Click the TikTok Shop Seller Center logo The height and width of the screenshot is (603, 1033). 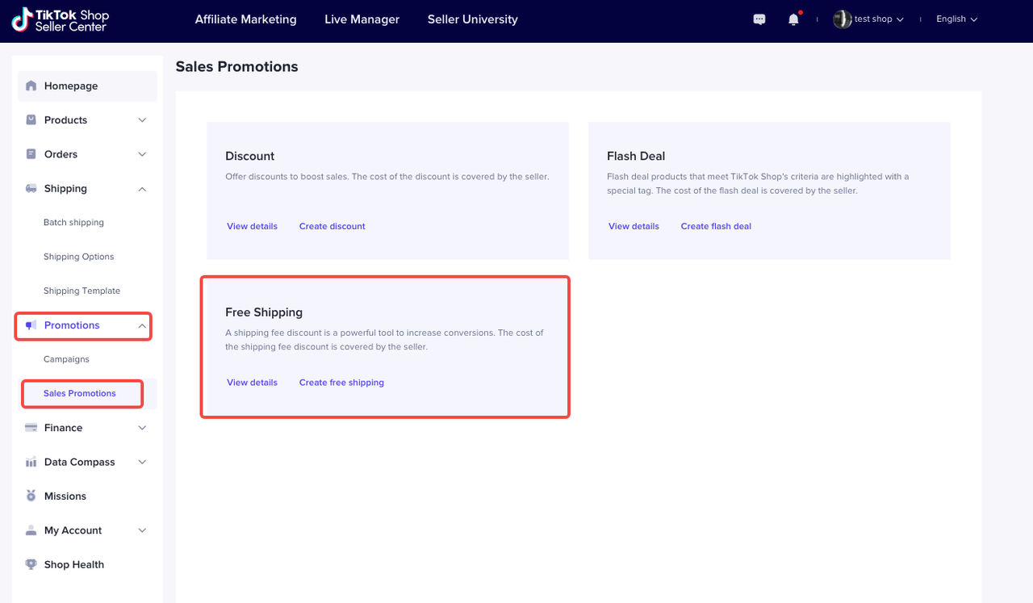tap(61, 20)
